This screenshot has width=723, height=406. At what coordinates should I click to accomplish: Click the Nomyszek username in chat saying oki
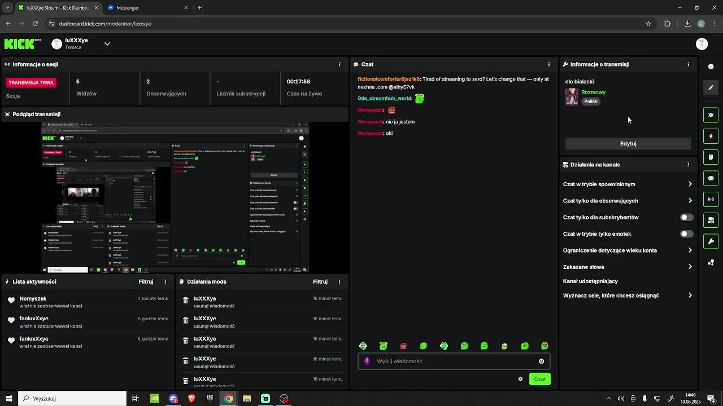pos(371,133)
